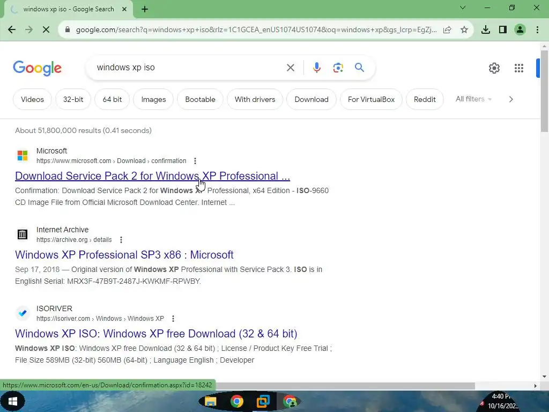Open the Chrome three-dot menu
The image size is (549, 412).
point(537,30)
